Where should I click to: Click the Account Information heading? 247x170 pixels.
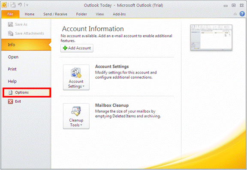(93, 29)
